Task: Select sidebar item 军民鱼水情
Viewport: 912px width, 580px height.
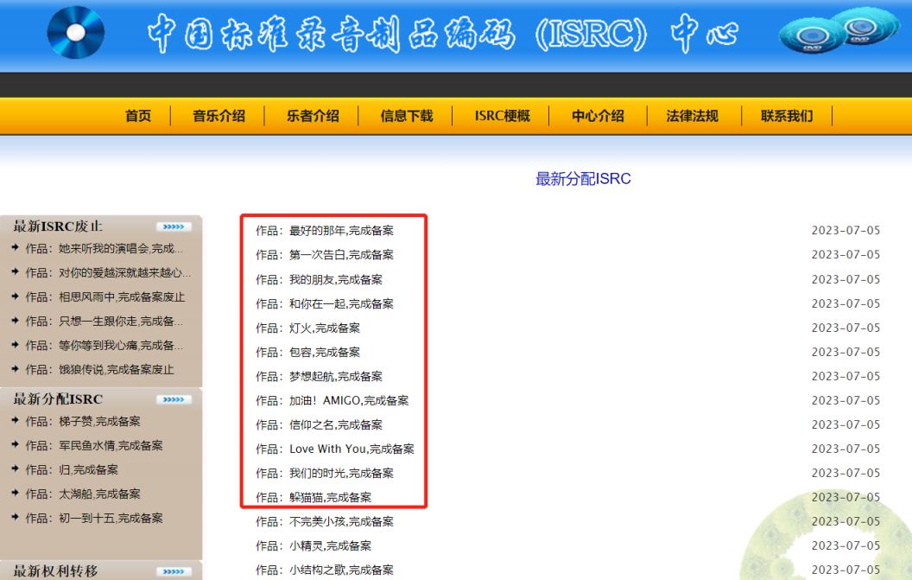Action: (x=93, y=445)
